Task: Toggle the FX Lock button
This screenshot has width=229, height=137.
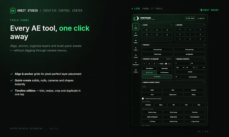Action: pyautogui.click(x=149, y=73)
